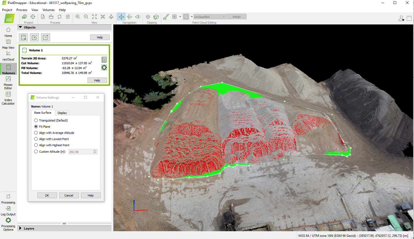Viewport: 414px width, 239px height.
Task: Click the add points to selection icon
Action: 174,17
